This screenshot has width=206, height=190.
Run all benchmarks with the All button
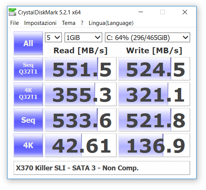click(x=28, y=43)
